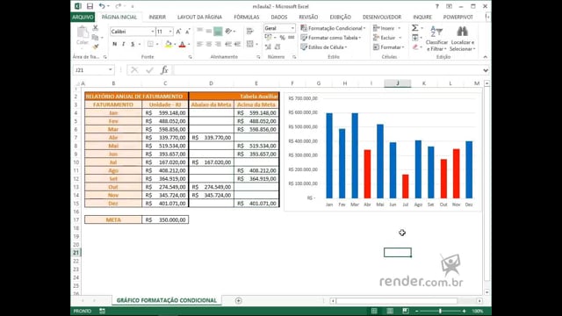Click the fill color bucket icon
562x316 pixels.
pos(168,44)
